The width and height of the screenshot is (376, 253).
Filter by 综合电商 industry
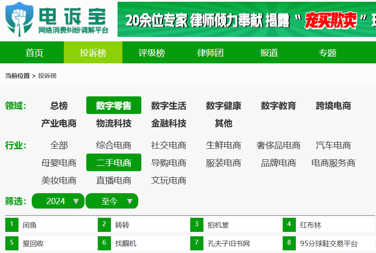114,145
